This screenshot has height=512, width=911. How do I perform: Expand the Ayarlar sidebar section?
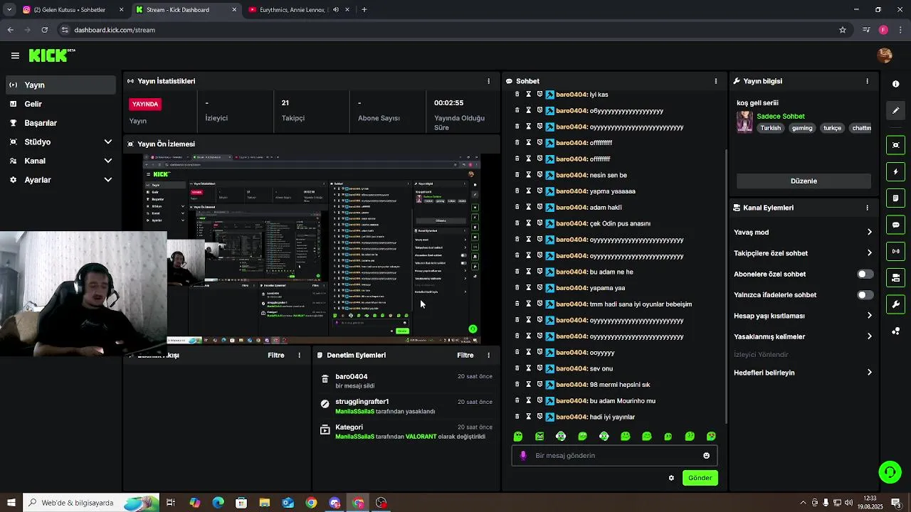pos(60,180)
